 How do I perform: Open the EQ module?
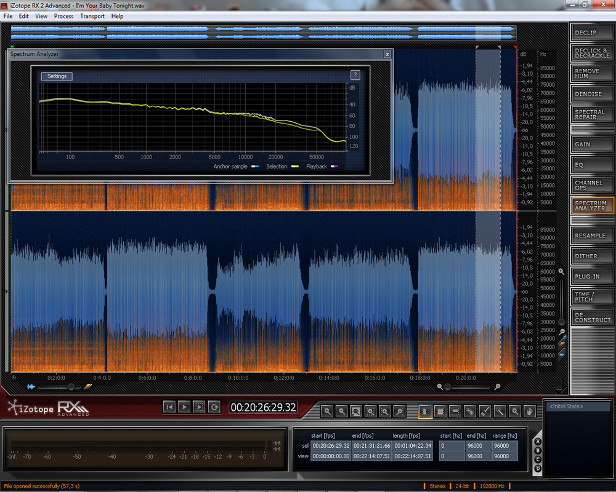(592, 165)
